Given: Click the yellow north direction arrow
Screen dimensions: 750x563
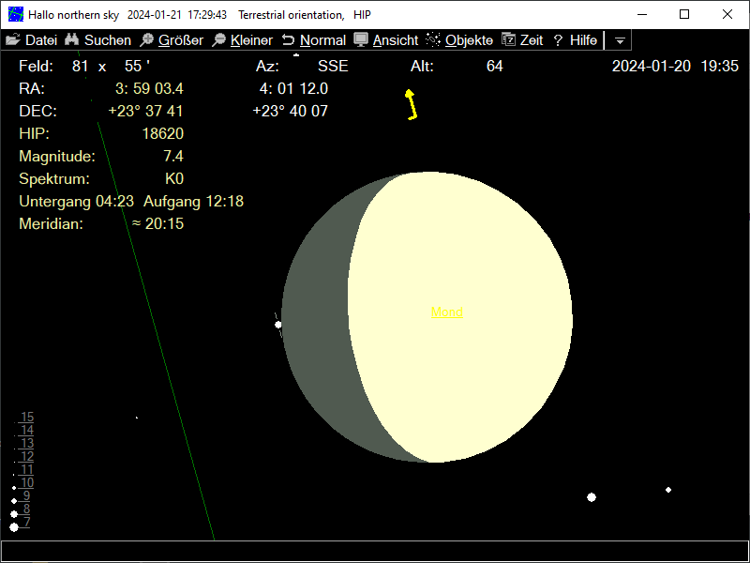Looking at the screenshot, I should tap(411, 104).
